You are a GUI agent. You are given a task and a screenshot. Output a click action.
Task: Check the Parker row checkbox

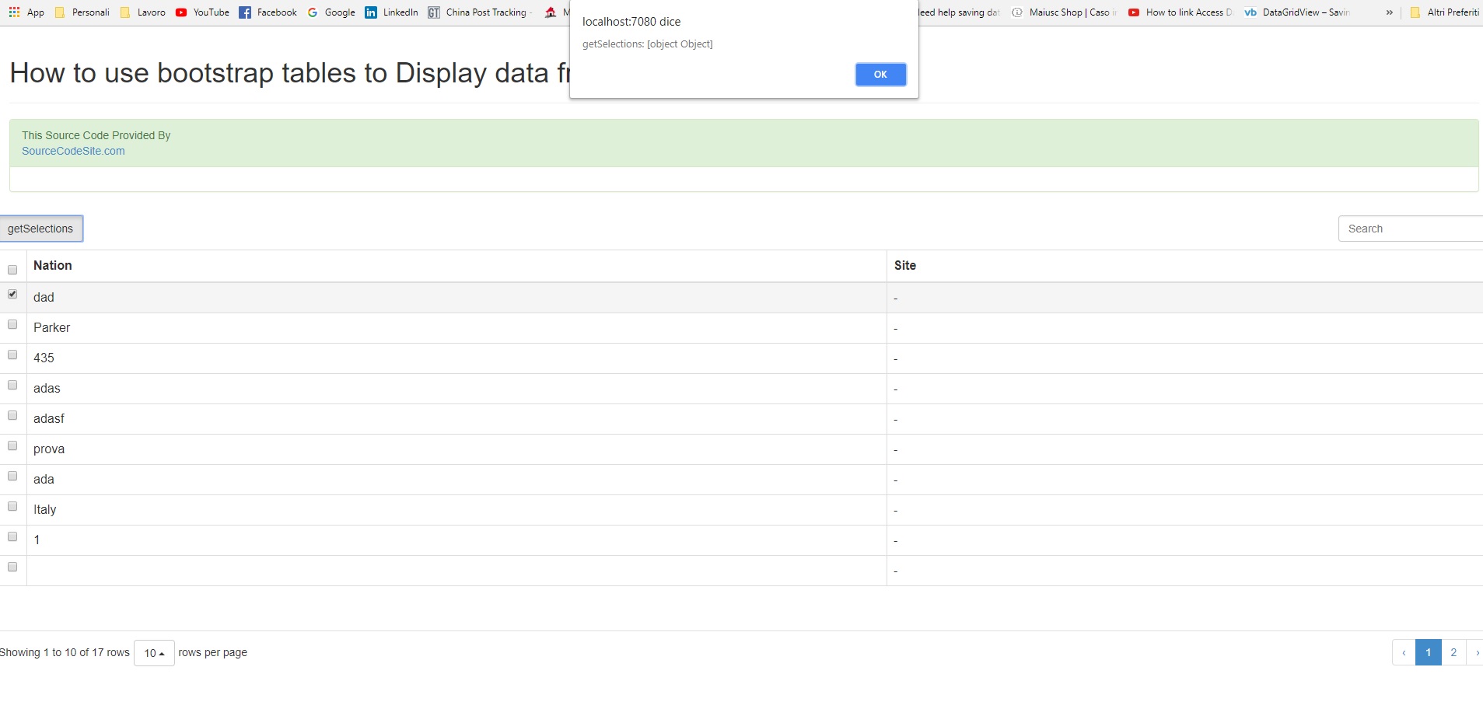[12, 324]
